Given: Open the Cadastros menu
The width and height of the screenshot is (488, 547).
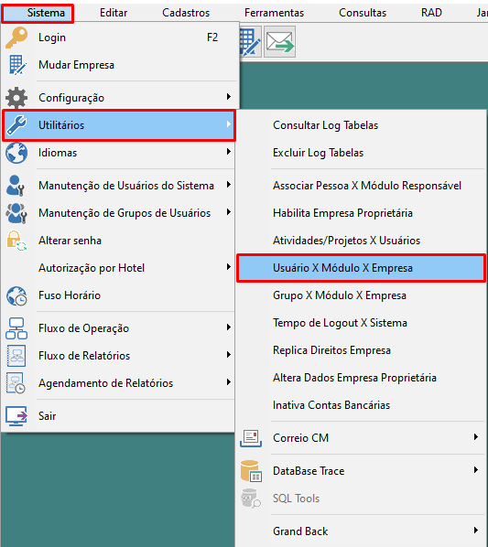Looking at the screenshot, I should pyautogui.click(x=186, y=13).
